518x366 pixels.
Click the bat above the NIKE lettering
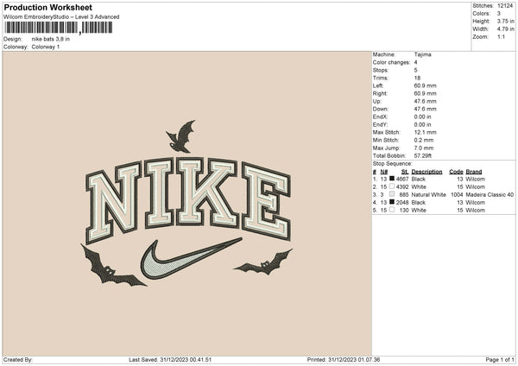click(180, 136)
